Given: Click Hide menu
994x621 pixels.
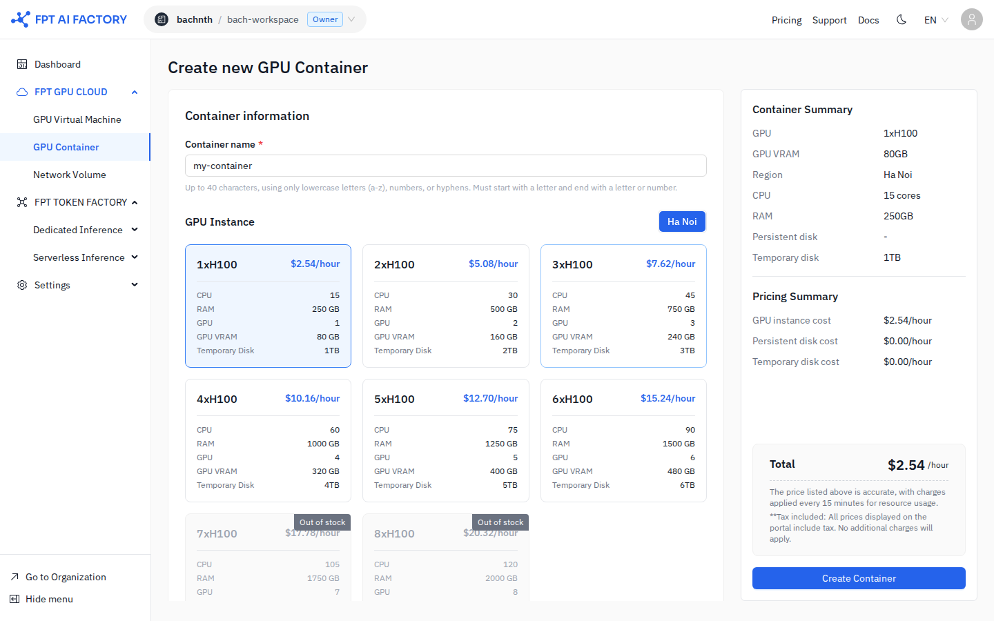Looking at the screenshot, I should pyautogui.click(x=49, y=599).
